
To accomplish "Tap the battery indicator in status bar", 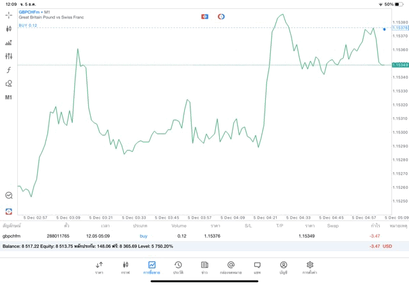I will [399, 4].
